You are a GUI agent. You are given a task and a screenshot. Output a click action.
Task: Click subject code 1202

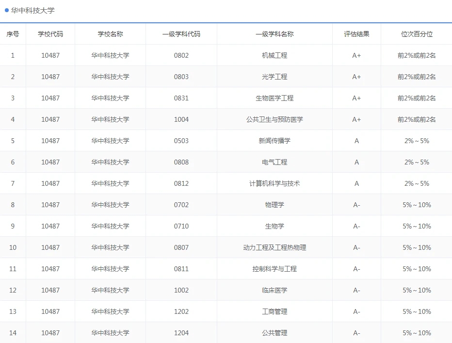point(181,311)
